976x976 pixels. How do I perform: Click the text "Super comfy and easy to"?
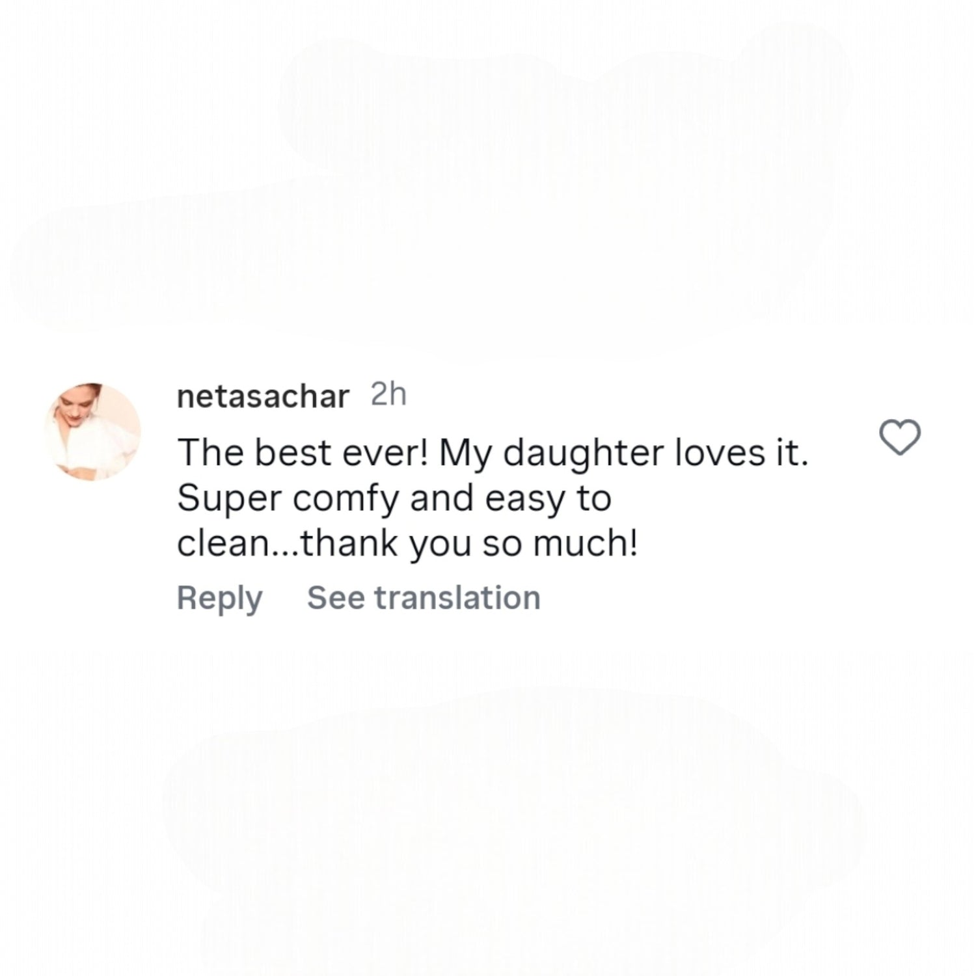pos(394,498)
